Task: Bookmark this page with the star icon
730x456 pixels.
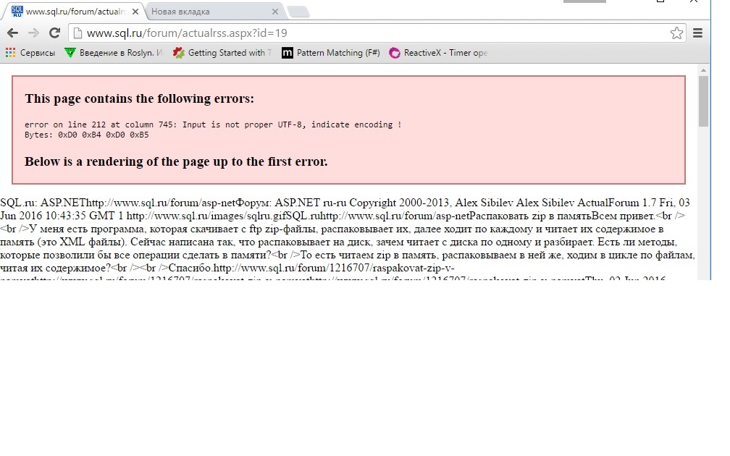Action: pyautogui.click(x=676, y=33)
